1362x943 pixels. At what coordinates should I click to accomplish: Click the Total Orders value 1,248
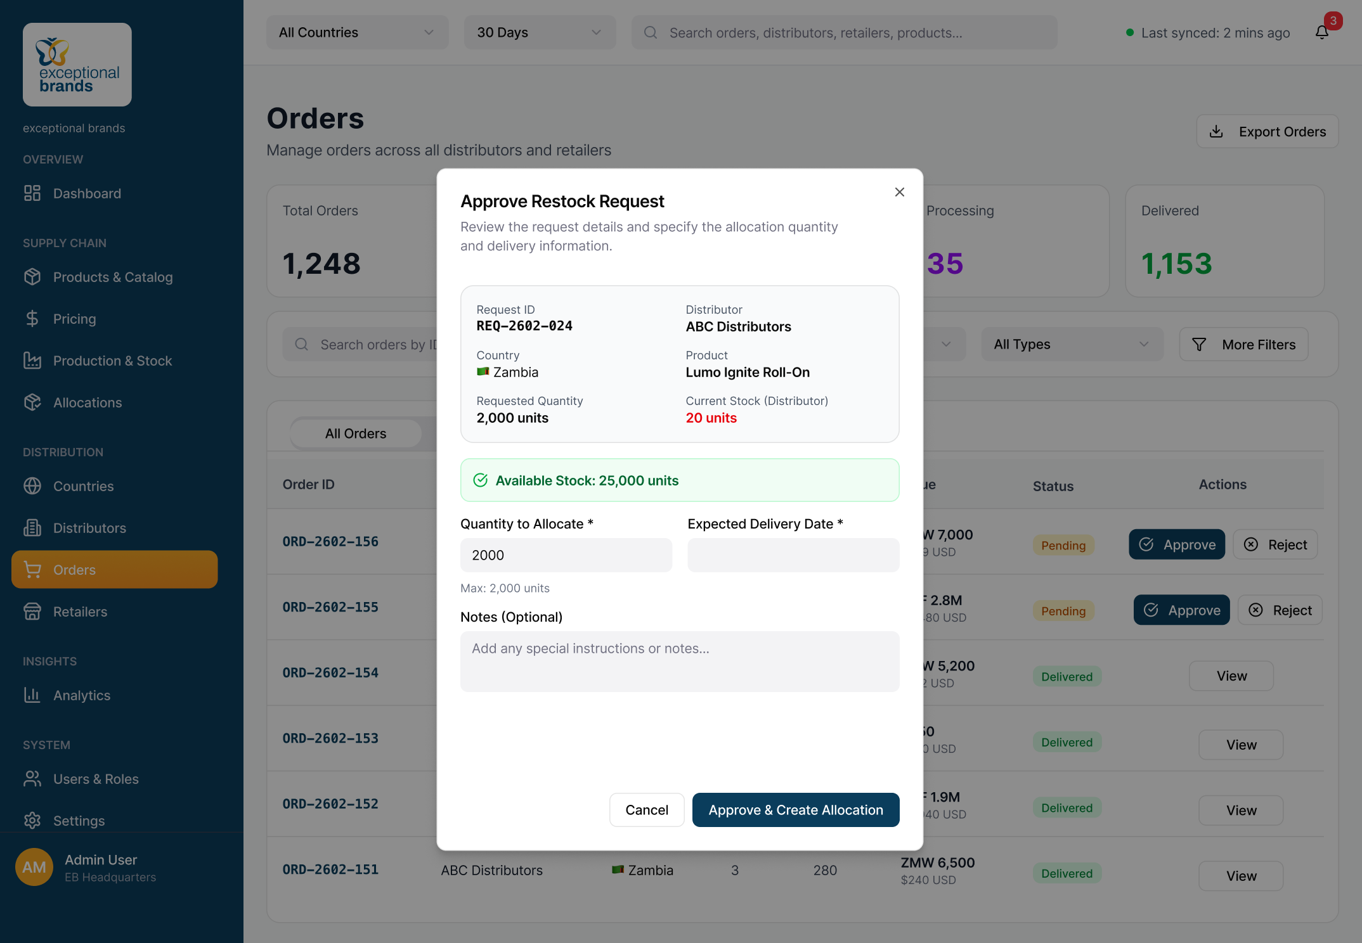321,263
